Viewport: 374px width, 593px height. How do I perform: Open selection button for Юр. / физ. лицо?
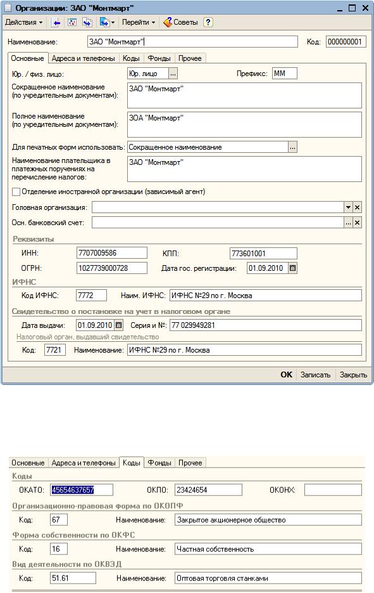point(173,74)
